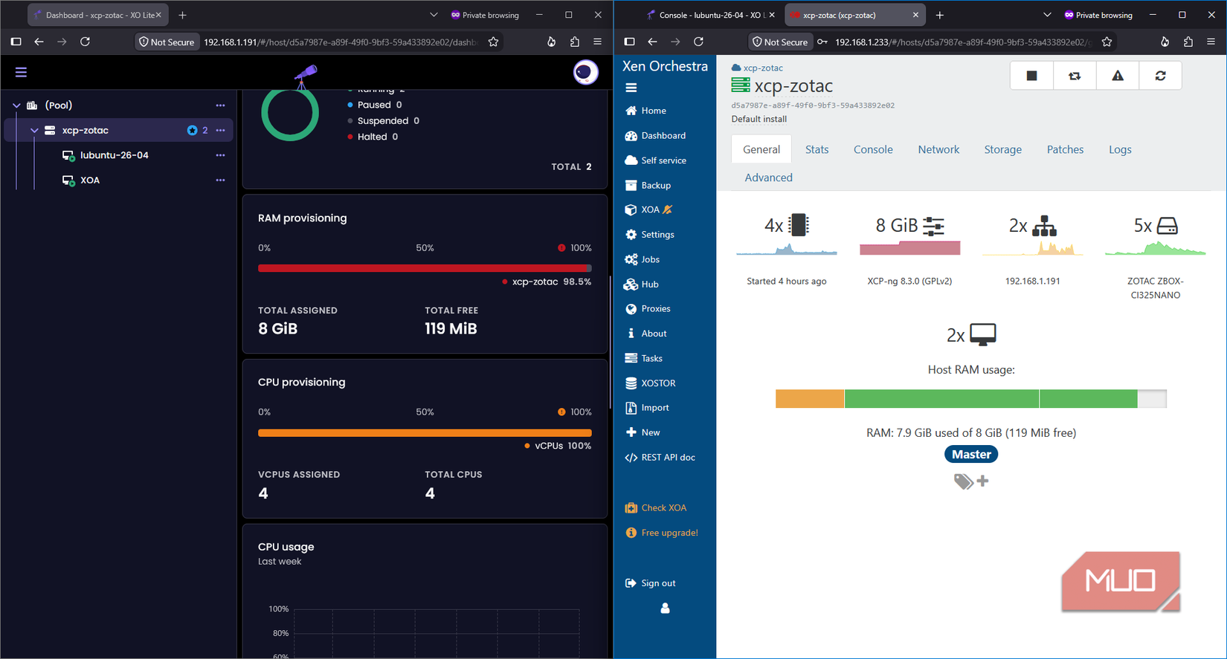Click the user profile icon in sidebar
The image size is (1227, 659).
point(665,608)
